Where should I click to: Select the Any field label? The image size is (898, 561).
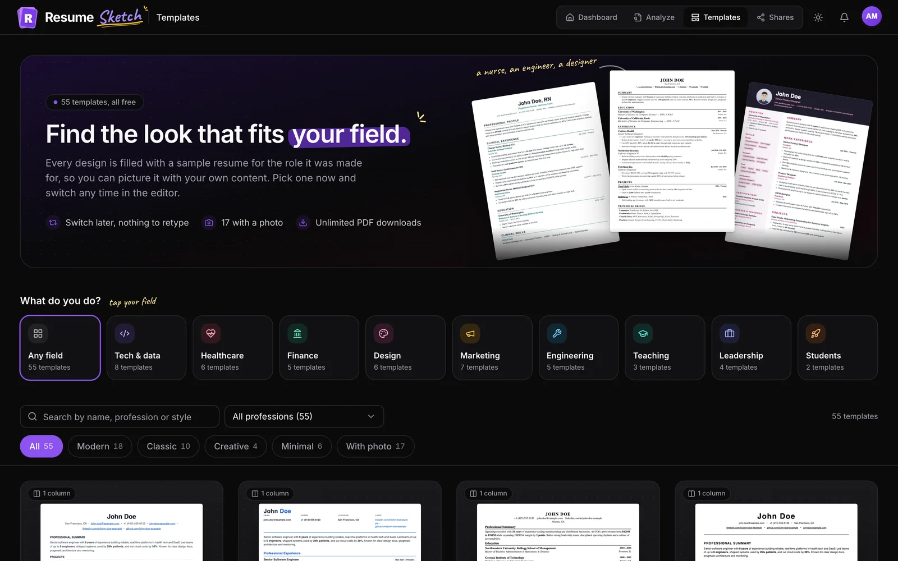45,356
